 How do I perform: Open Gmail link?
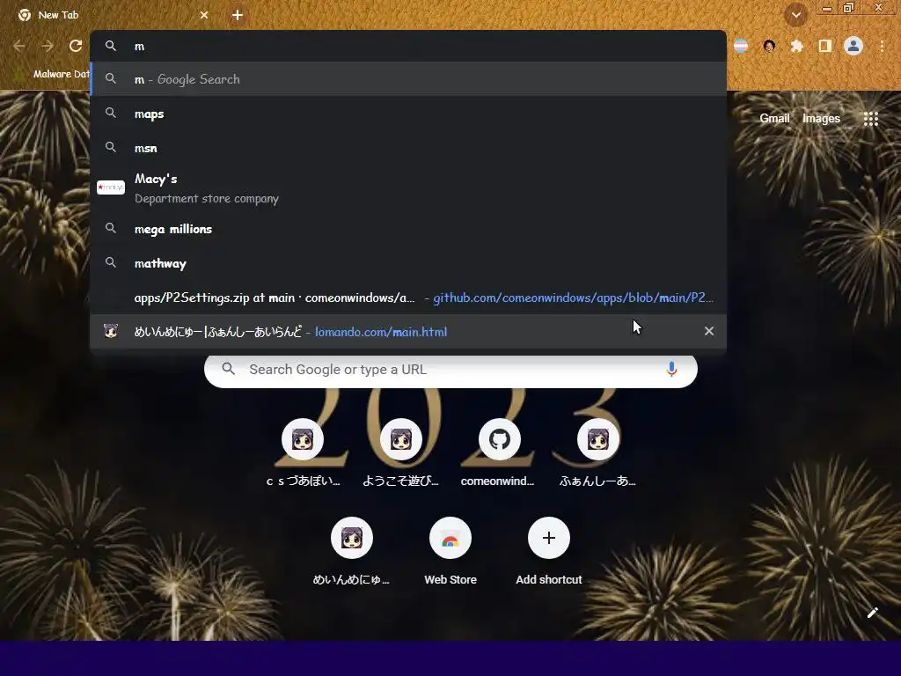tap(774, 119)
